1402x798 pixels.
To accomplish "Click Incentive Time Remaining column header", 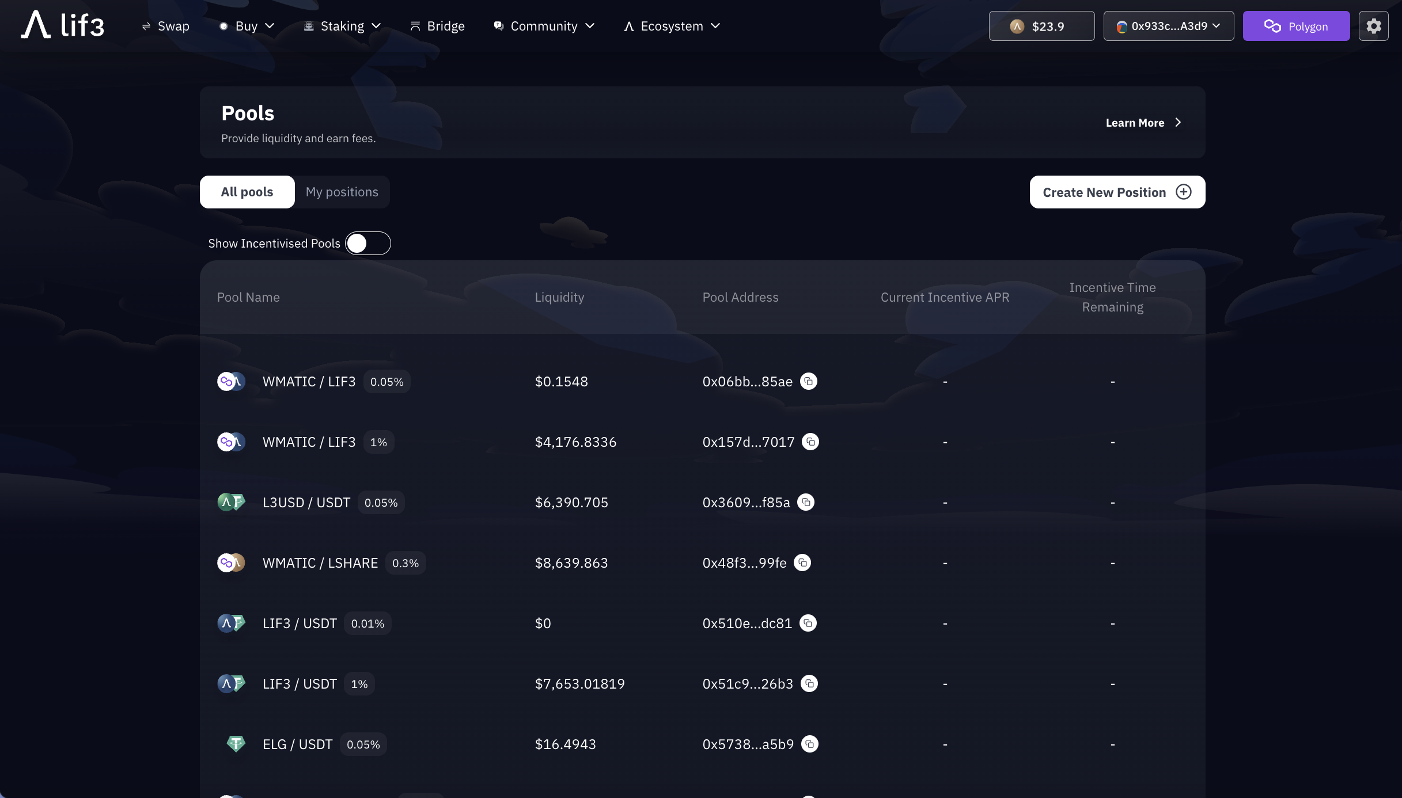I will 1112,297.
